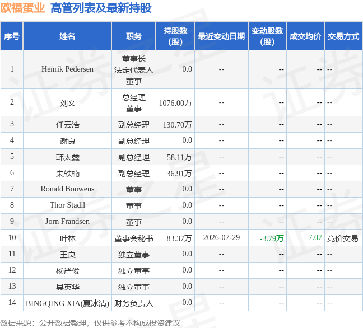Click the date 2026-07-29
This screenshot has height=328, width=363.
tap(221, 237)
